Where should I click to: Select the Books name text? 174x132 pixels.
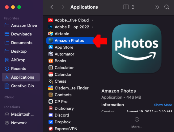[x=60, y=61]
